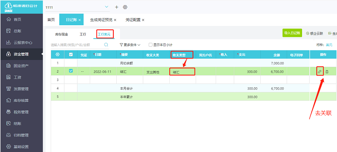Close the 生成凭证预览 tab
Image resolution: width=337 pixels, height=152 pixels.
115,20
